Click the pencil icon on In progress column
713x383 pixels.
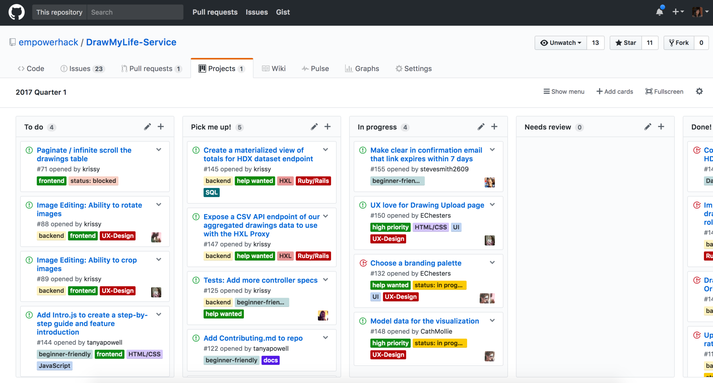[481, 127]
